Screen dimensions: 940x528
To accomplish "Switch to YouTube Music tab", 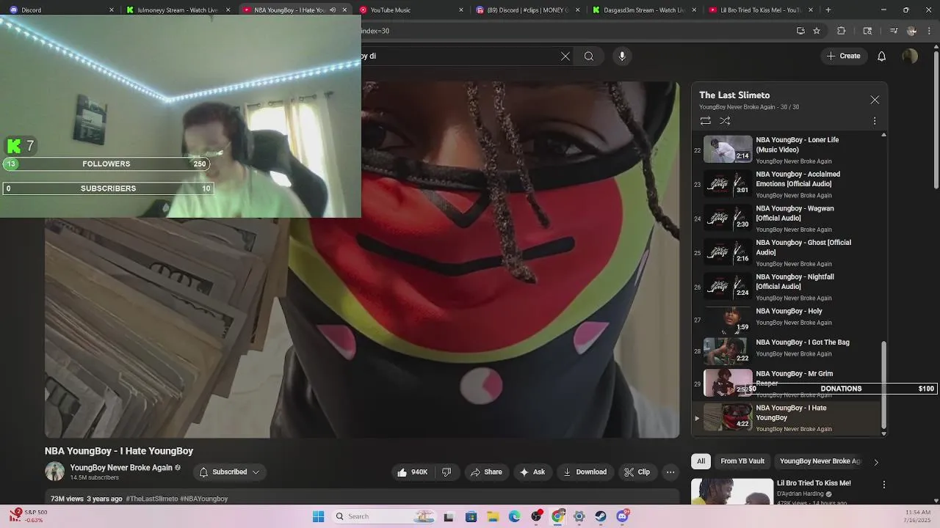I will (411, 10).
